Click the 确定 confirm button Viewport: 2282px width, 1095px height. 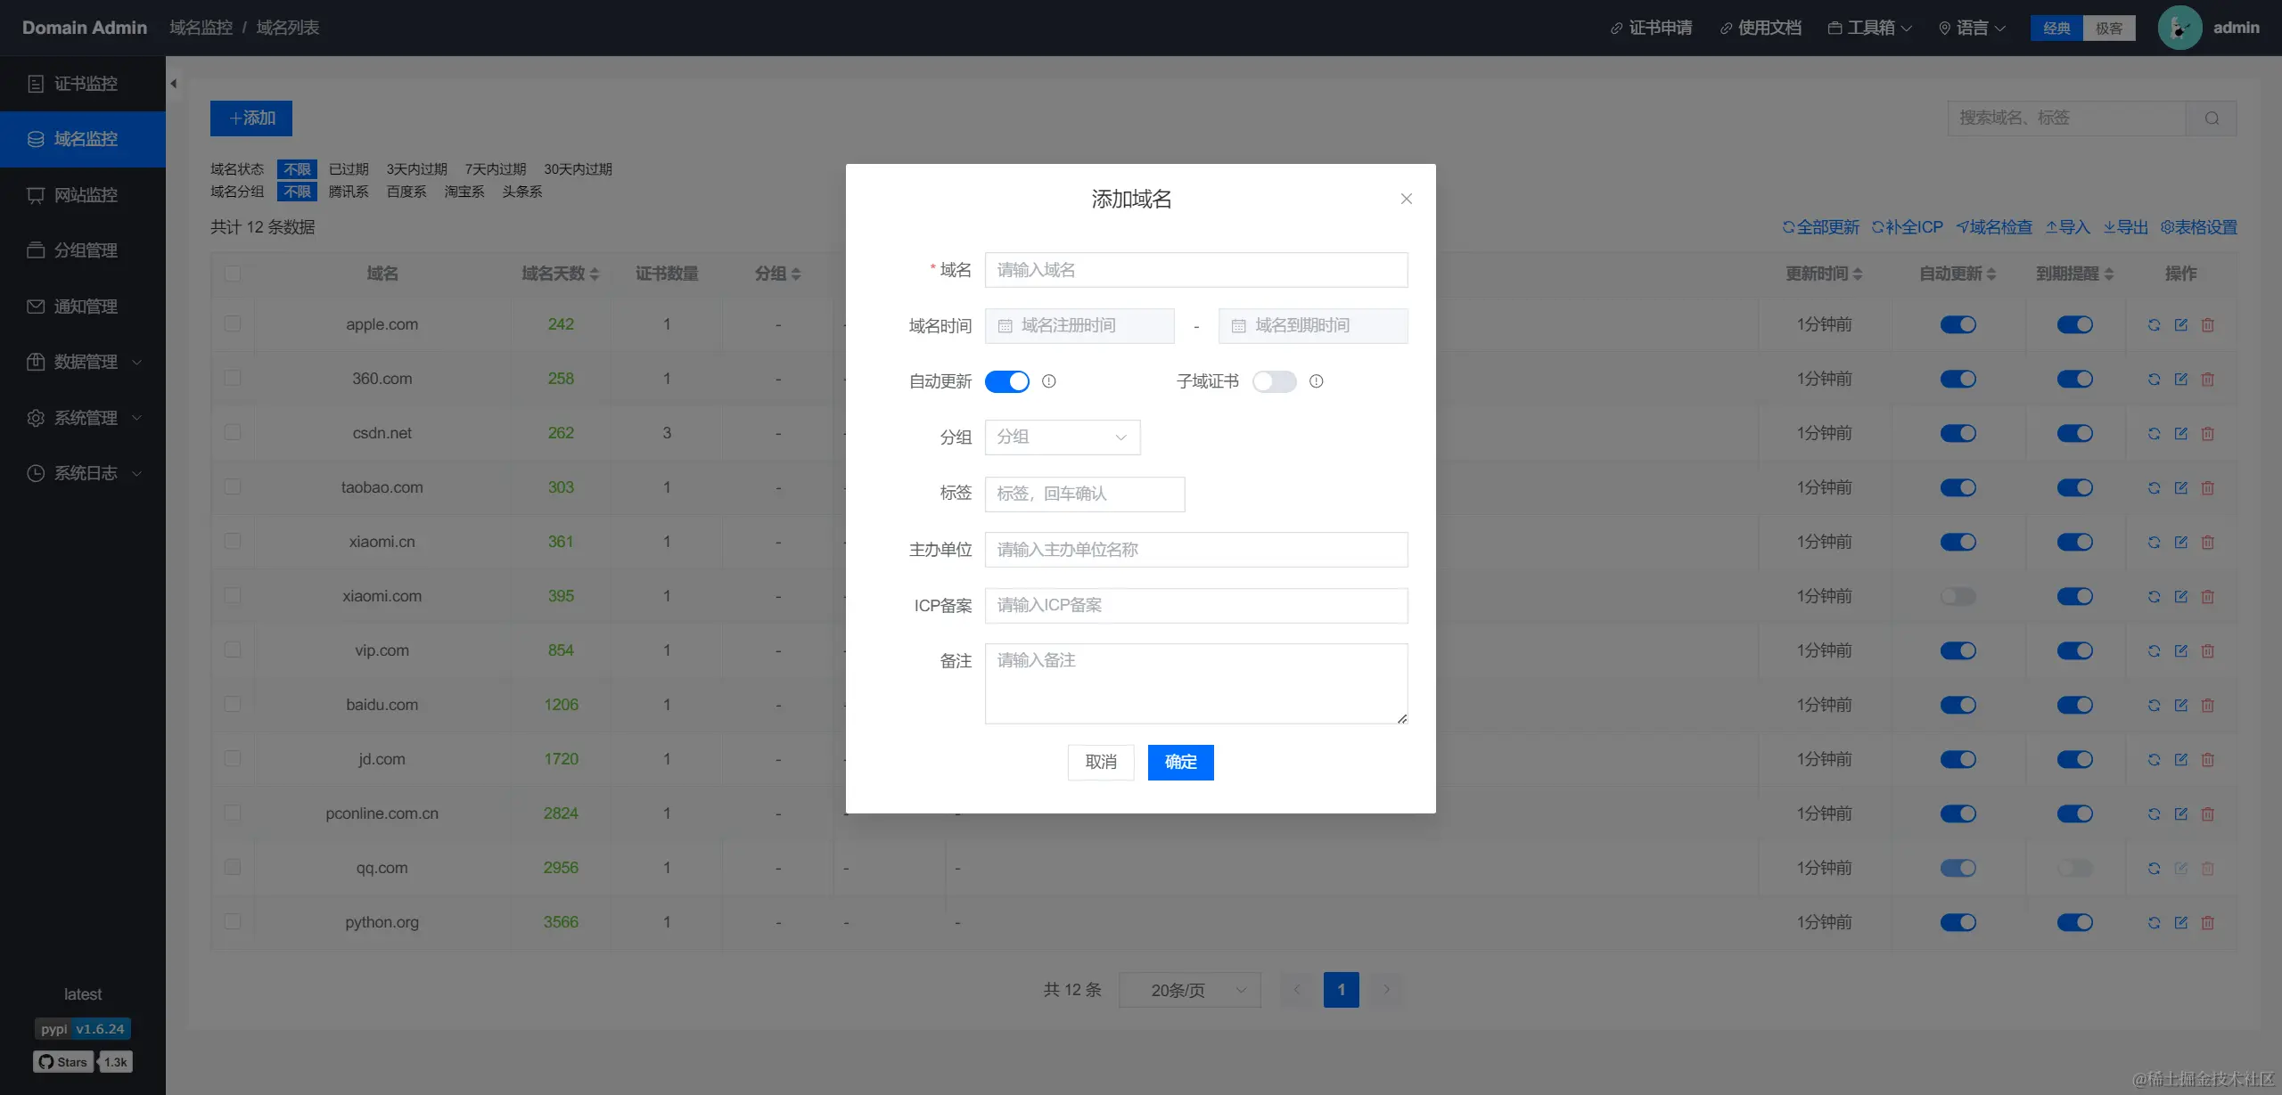1180,762
